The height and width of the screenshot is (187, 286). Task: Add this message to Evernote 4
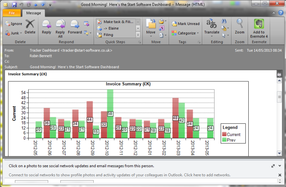point(259,29)
